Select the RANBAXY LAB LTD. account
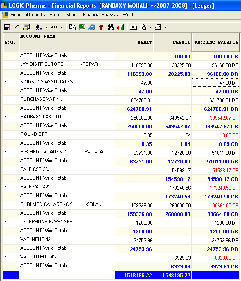The image size is (241, 281). pos(41,117)
